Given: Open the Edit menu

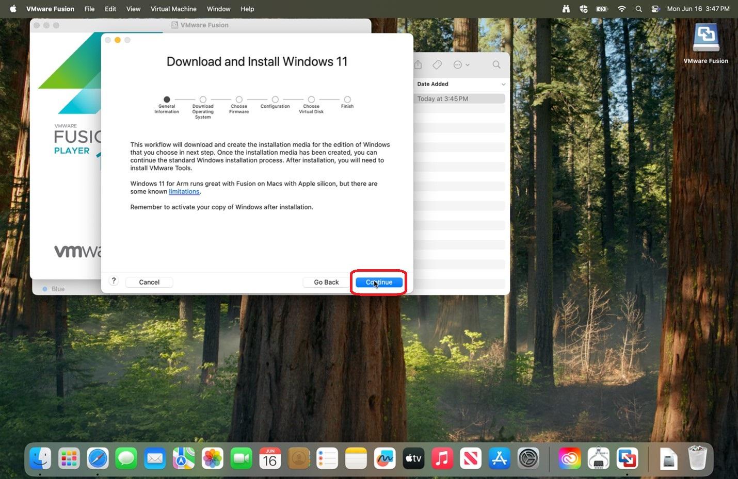Looking at the screenshot, I should [x=110, y=9].
